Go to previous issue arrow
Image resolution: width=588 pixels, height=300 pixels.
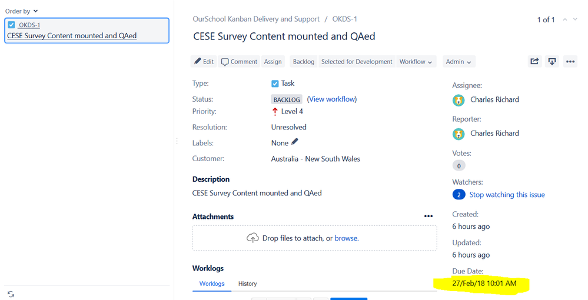[564, 19]
